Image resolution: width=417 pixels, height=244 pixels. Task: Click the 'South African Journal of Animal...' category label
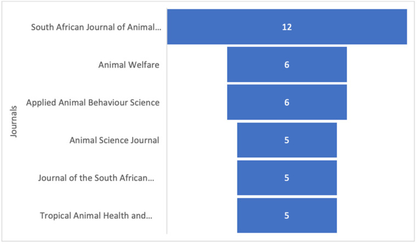click(96, 27)
